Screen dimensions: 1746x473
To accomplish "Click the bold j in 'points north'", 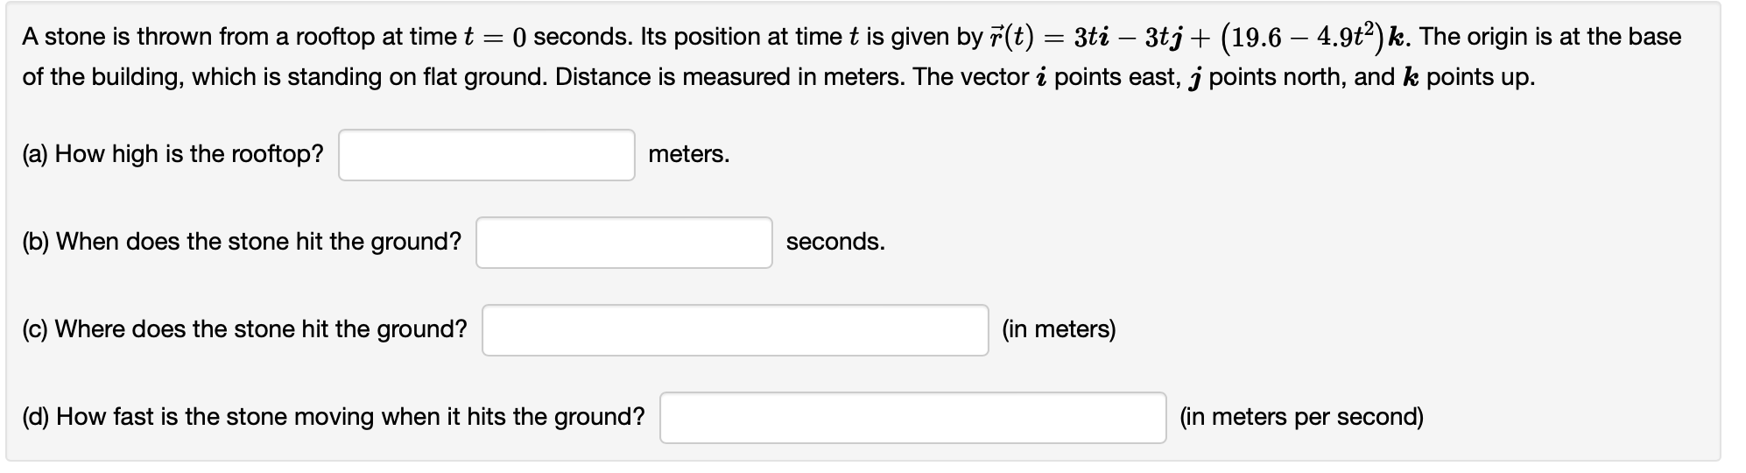I will click(x=1195, y=79).
